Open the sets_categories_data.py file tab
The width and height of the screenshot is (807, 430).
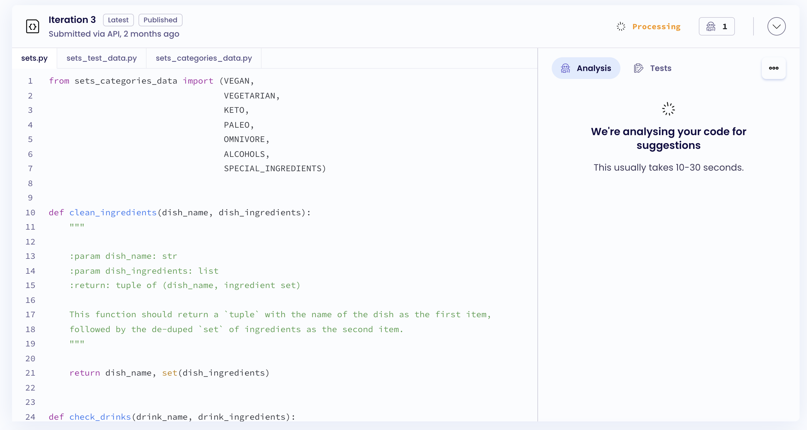click(x=204, y=58)
